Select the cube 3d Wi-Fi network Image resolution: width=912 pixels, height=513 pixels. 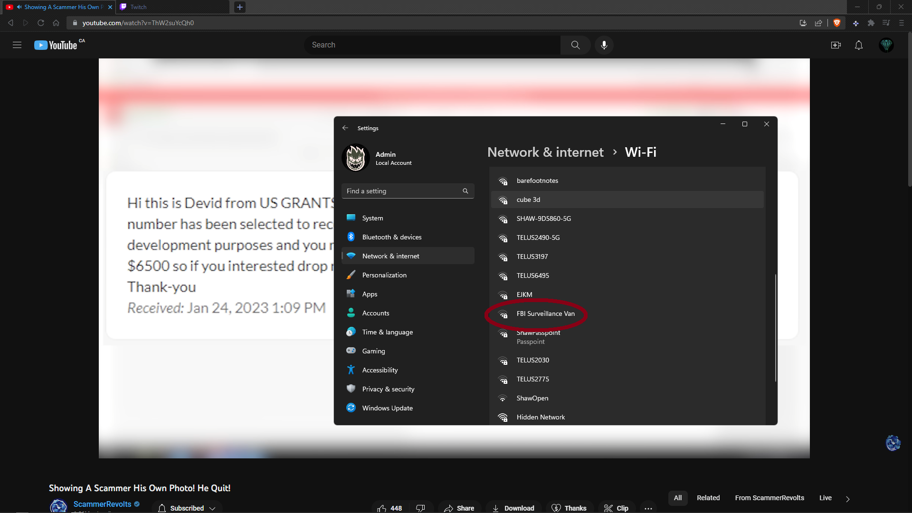[627, 199]
